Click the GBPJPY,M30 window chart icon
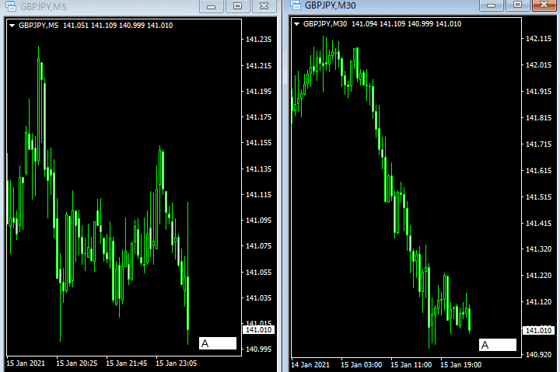 click(x=296, y=5)
